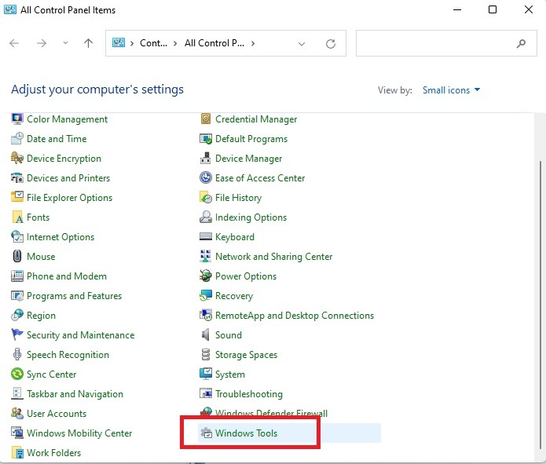The width and height of the screenshot is (546, 464).
Task: Open the Windows Mobility Center icon
Action: click(x=17, y=433)
